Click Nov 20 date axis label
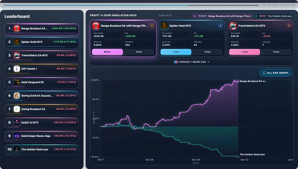 click(x=196, y=160)
